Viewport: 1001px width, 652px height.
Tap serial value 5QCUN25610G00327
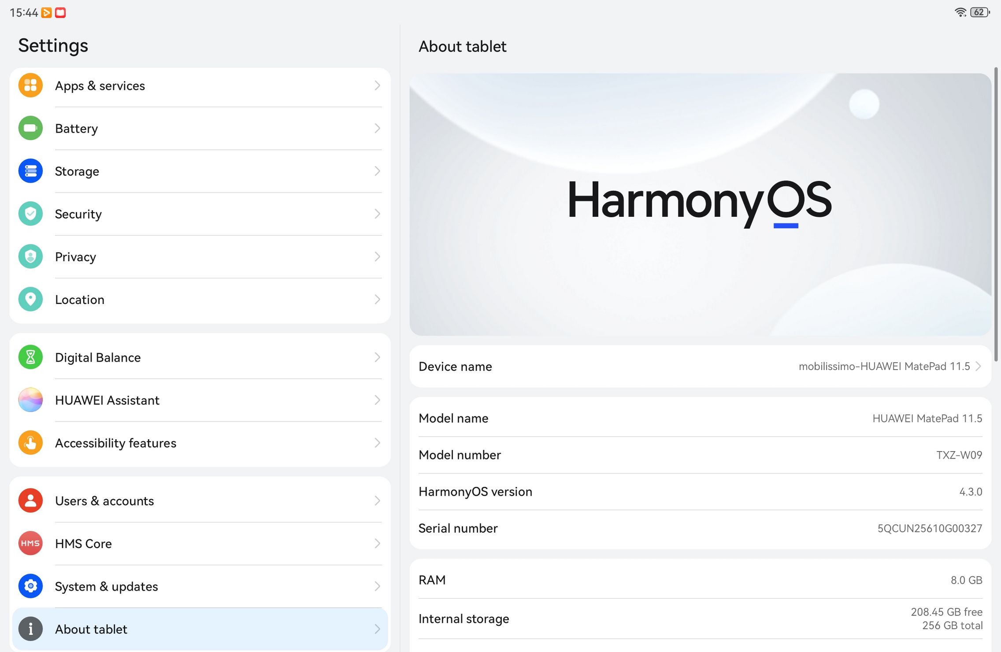pyautogui.click(x=930, y=528)
